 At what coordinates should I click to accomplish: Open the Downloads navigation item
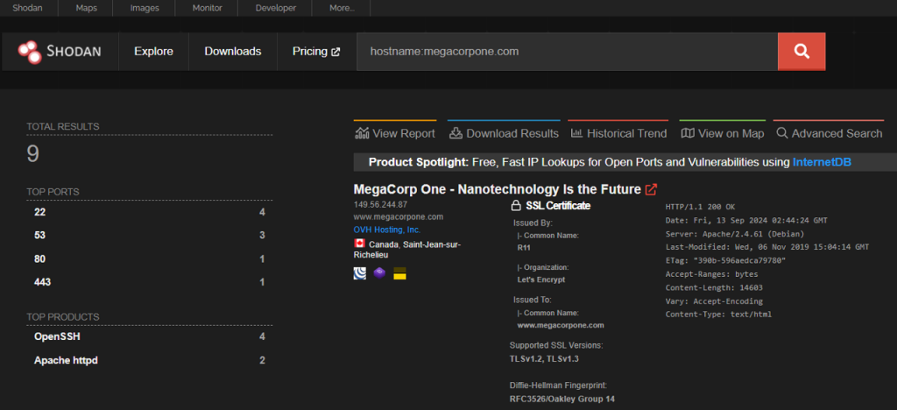233,52
